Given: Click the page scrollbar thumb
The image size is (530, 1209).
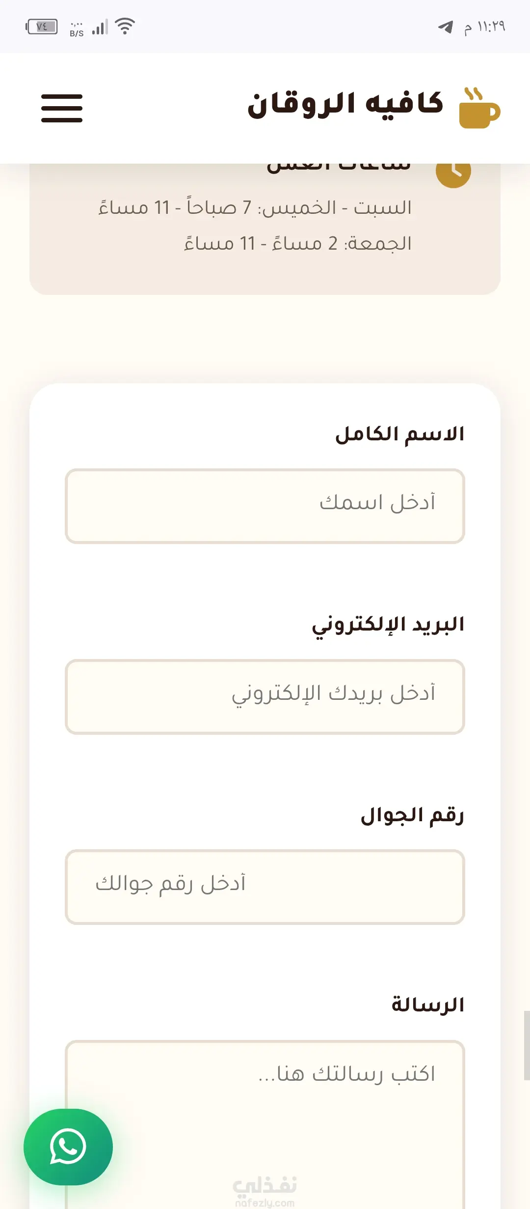Looking at the screenshot, I should tap(527, 1045).
